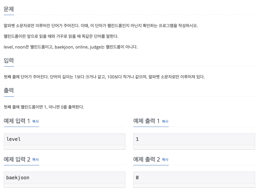Click 복사 to copy sample output 2
Screen dimensions: 259x192
165,160
